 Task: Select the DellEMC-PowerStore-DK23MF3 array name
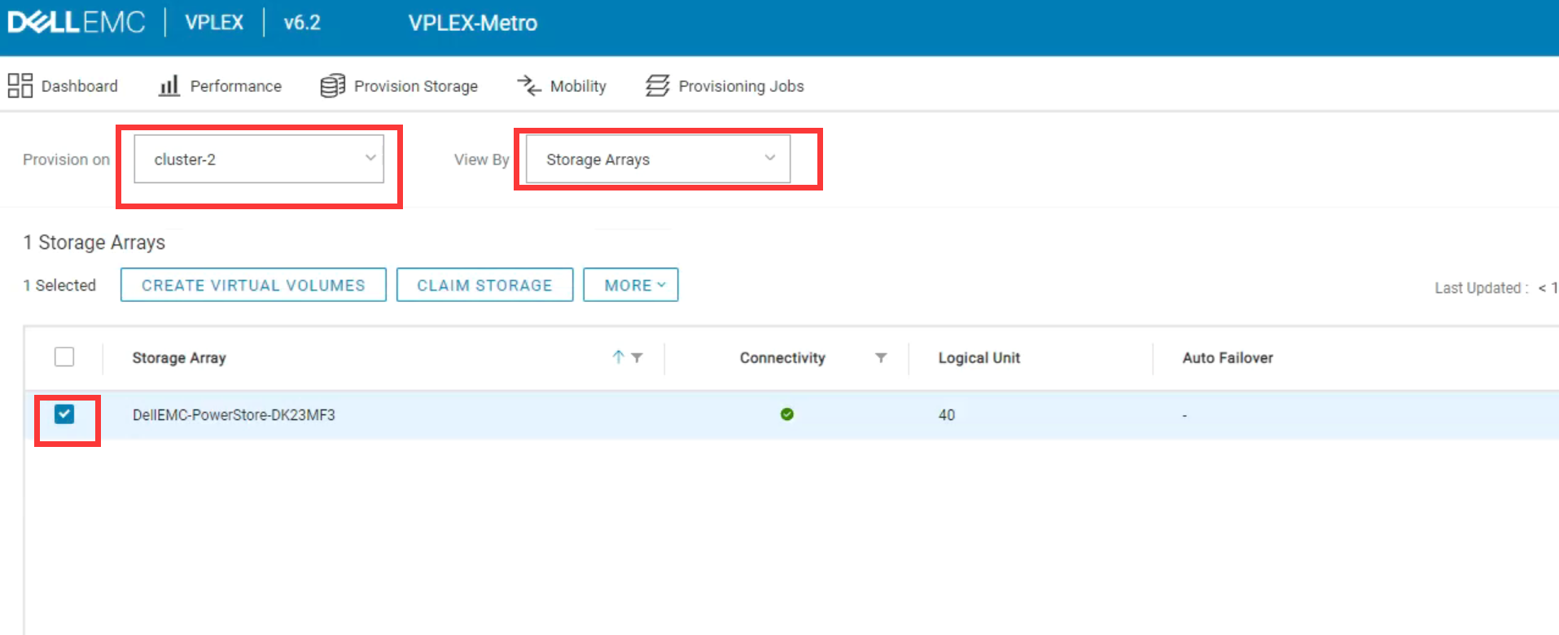(x=234, y=415)
